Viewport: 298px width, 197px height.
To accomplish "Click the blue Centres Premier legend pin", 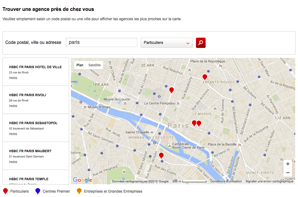I will (x=38, y=191).
